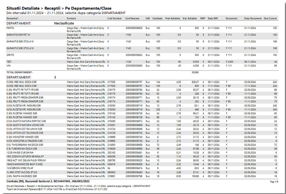Click '168G ACT MIC DEJUN FULGI PORUM' product name

26,160
